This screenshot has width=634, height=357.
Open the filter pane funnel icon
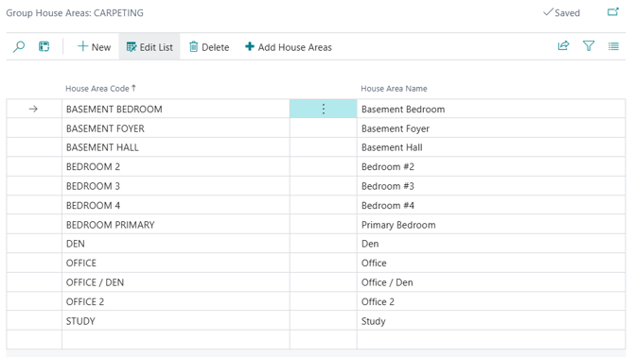[x=589, y=46]
